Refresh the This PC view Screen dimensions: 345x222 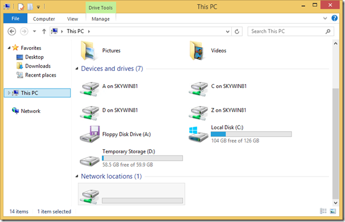point(237,31)
